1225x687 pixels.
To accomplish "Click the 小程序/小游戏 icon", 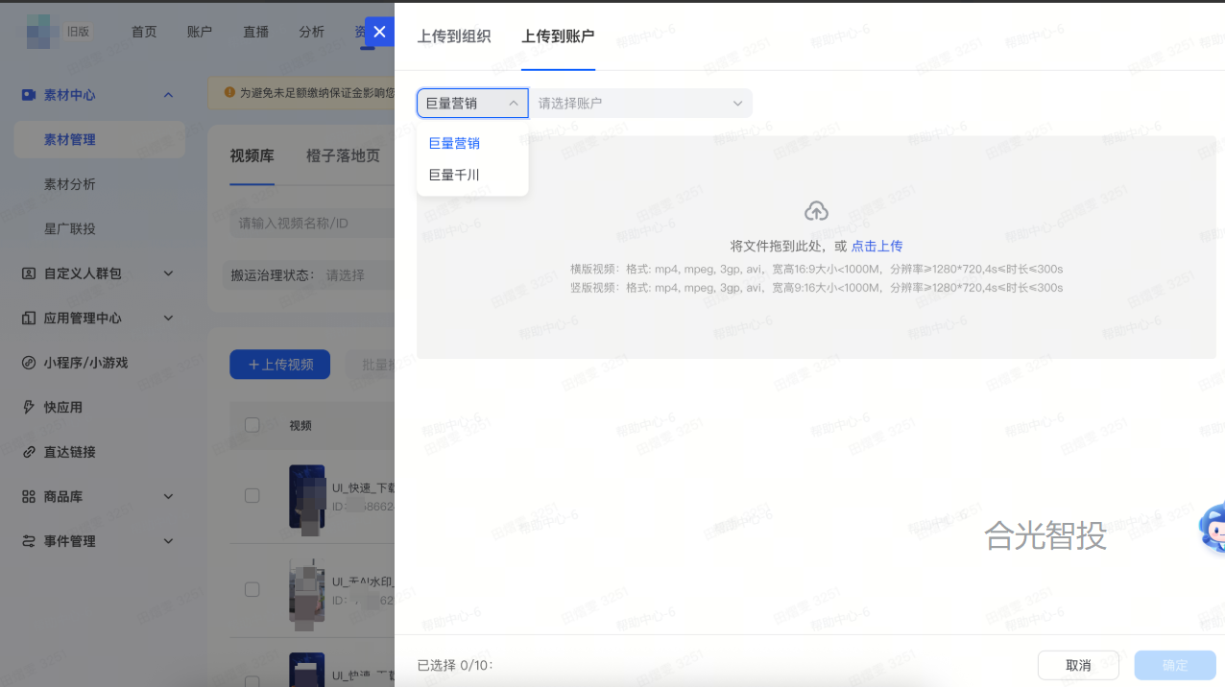I will click(x=28, y=363).
